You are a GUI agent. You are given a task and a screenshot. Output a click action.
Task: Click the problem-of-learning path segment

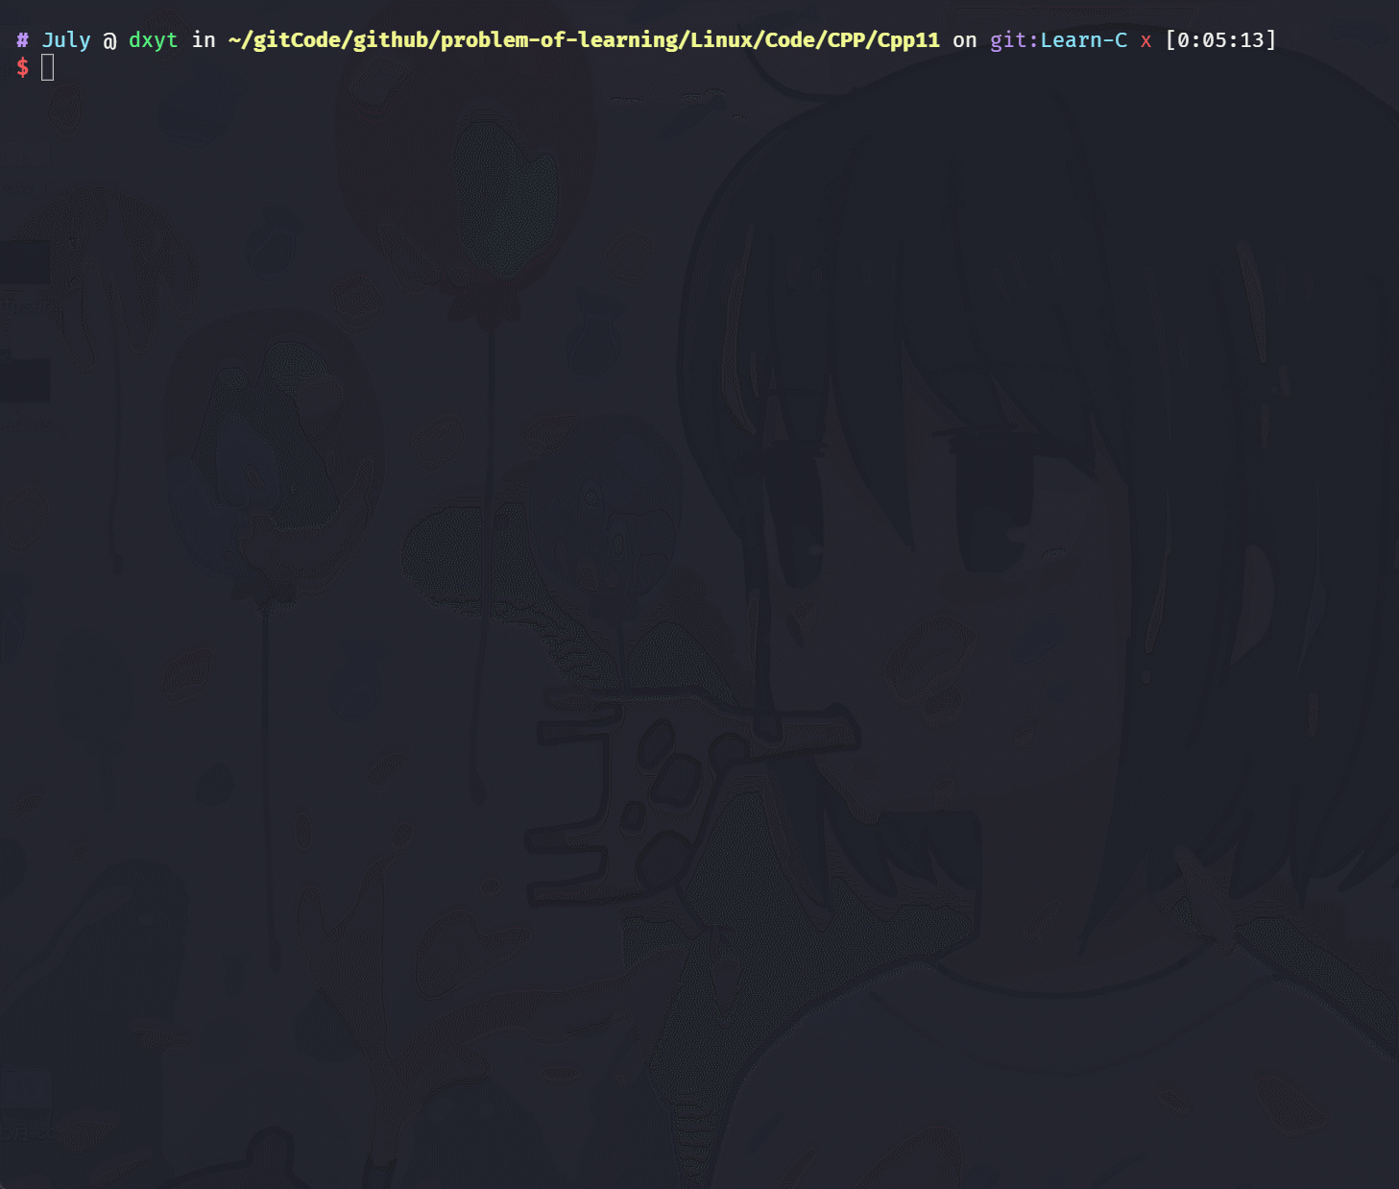point(559,40)
